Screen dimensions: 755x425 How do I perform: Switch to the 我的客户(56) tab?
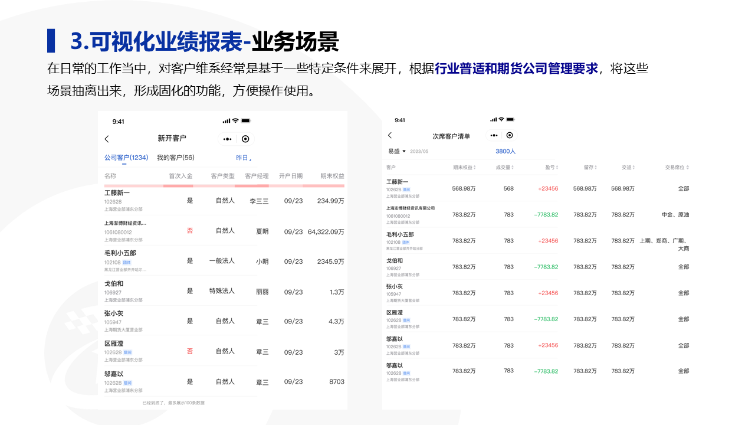pos(176,158)
